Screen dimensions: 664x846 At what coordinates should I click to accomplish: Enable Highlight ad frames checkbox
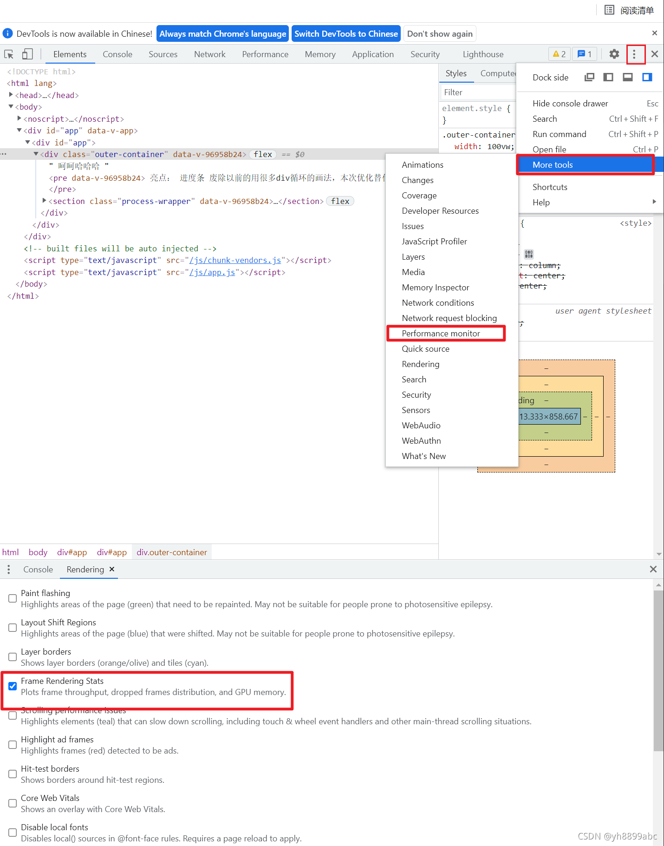point(13,745)
